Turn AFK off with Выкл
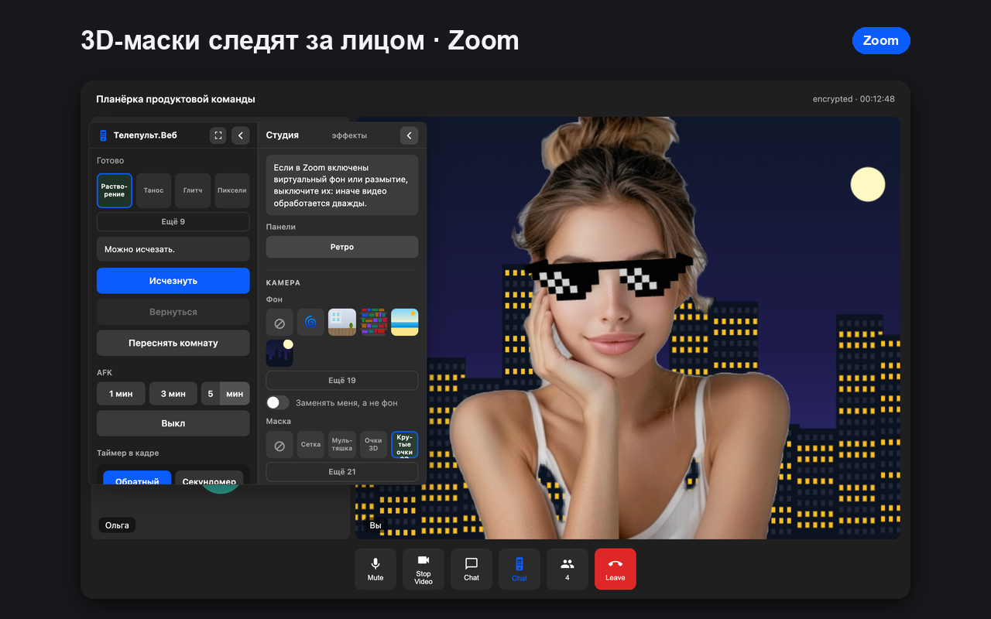991x619 pixels. coord(173,424)
